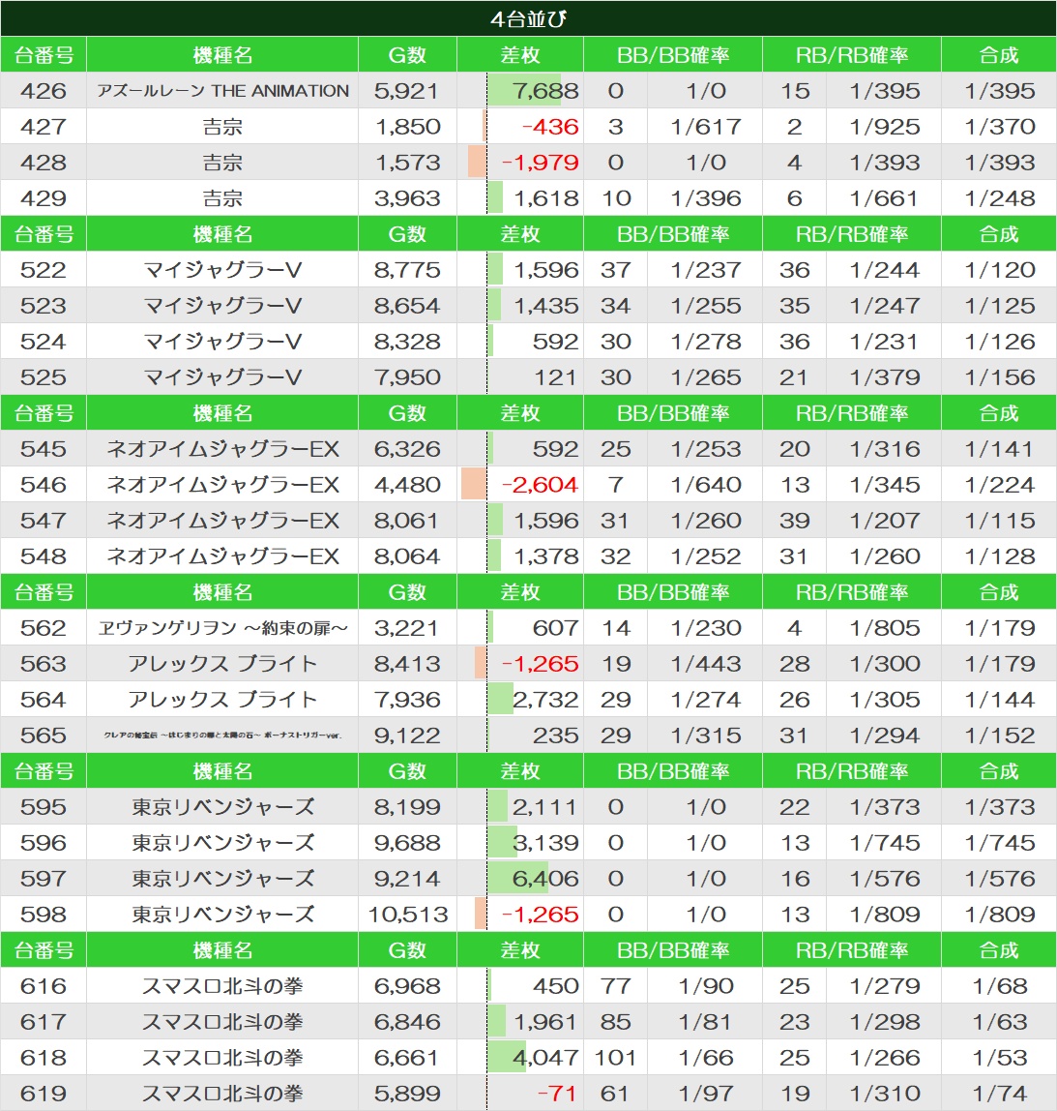
Task: Click G count 9,122 cell
Action: pyautogui.click(x=407, y=736)
